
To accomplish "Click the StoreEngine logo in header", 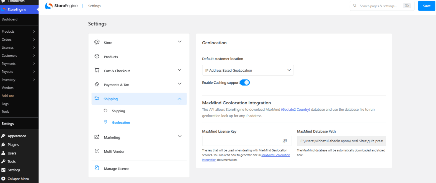I will (x=61, y=6).
